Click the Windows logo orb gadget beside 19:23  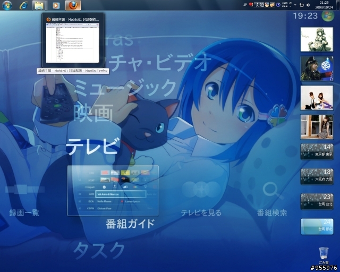[328, 16]
